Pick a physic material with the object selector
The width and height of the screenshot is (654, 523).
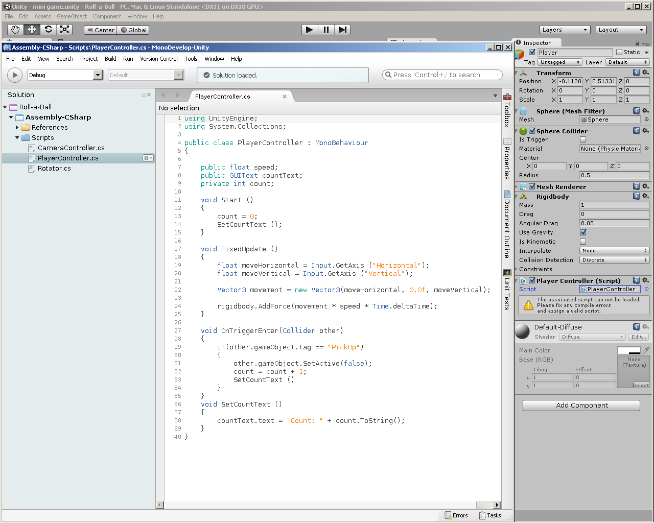coord(646,149)
